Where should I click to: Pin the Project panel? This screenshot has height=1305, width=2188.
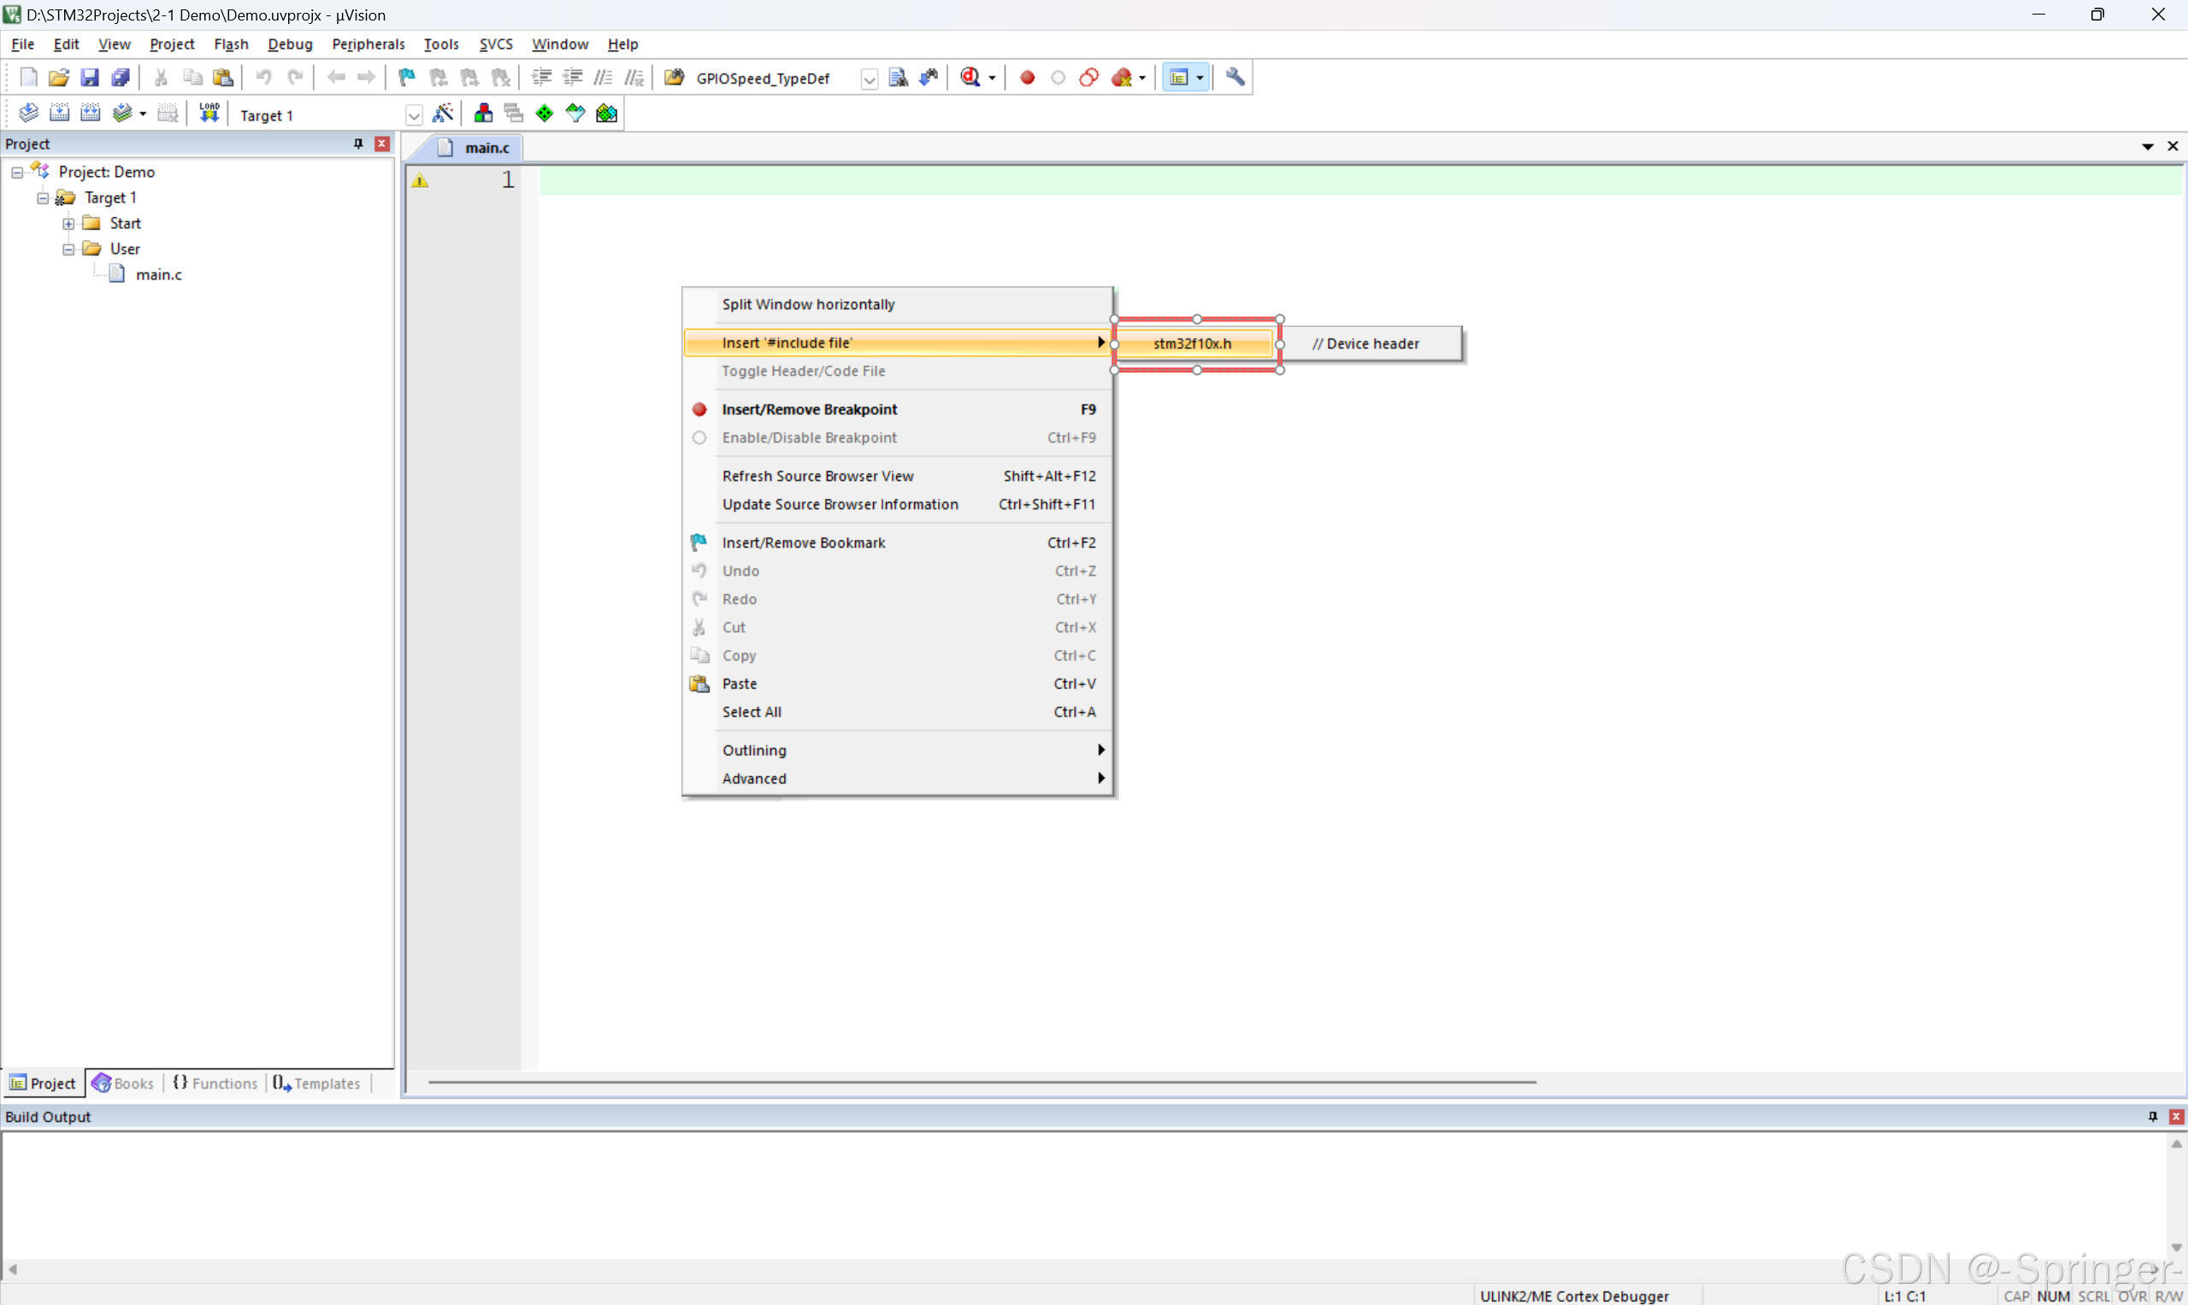[358, 144]
